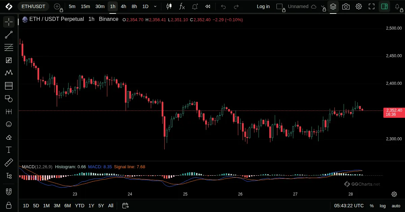Select the rectangle zones tool

pos(9,86)
